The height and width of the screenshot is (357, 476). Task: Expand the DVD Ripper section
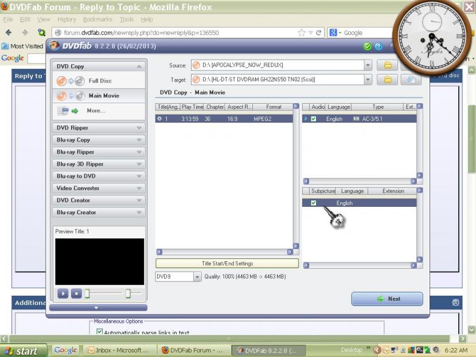point(99,128)
